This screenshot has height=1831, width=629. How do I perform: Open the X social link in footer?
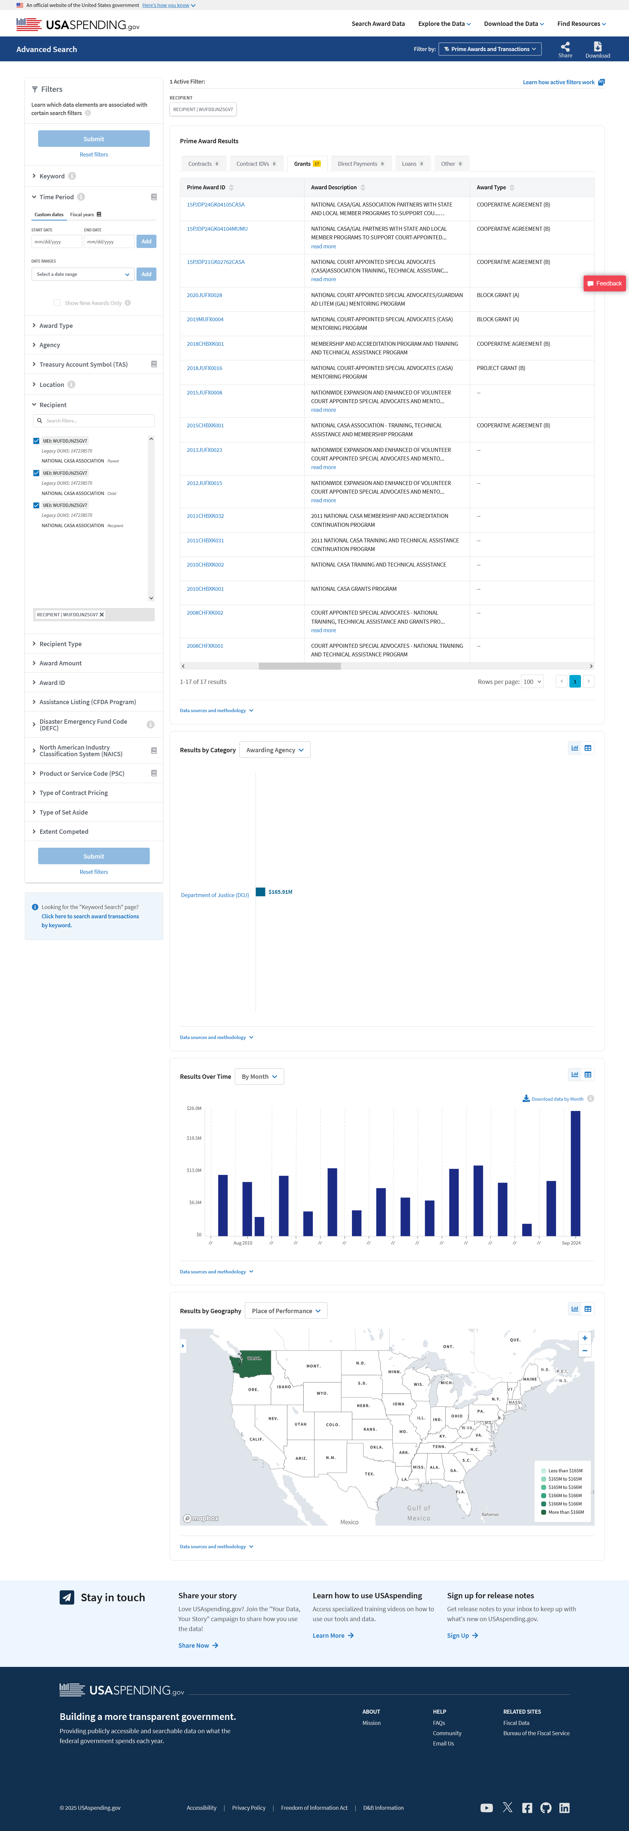[507, 1807]
